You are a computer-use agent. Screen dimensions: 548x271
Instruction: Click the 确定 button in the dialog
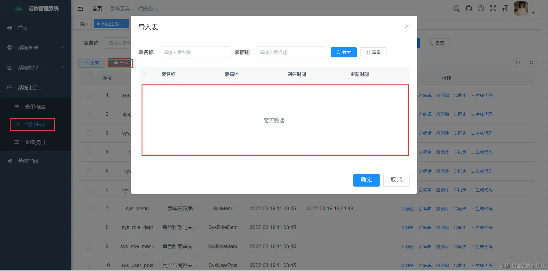[x=366, y=180]
